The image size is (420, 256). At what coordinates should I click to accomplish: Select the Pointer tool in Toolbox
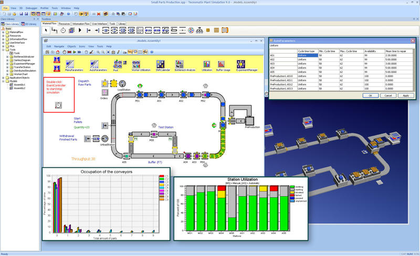click(46, 30)
